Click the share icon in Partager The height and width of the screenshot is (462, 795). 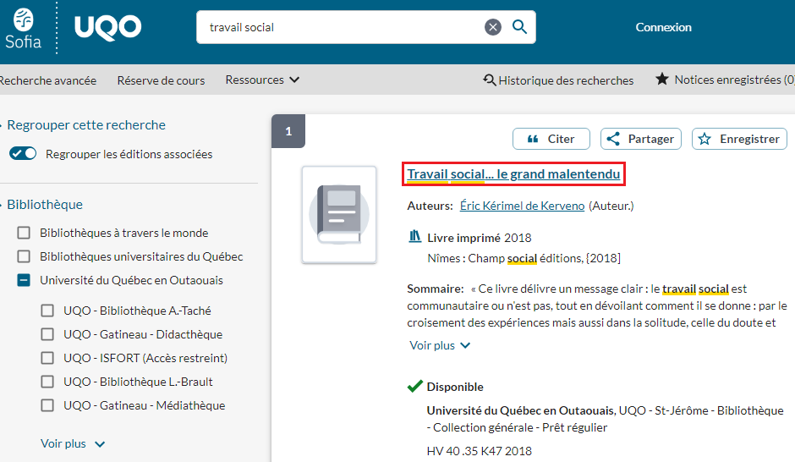pyautogui.click(x=613, y=139)
